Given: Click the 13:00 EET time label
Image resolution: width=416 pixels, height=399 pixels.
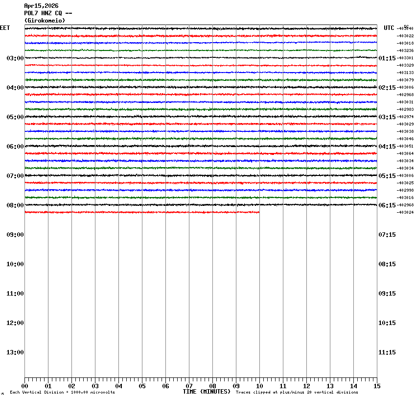Looking at the screenshot, I should pos(15,352).
